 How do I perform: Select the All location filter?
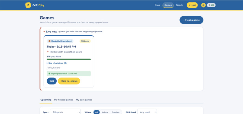(x=96, y=112)
